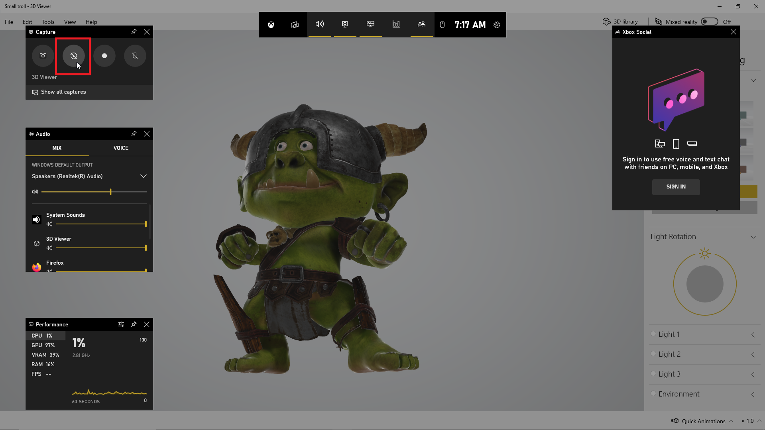
Task: Take a screenshot with the camera icon
Action: (x=43, y=56)
